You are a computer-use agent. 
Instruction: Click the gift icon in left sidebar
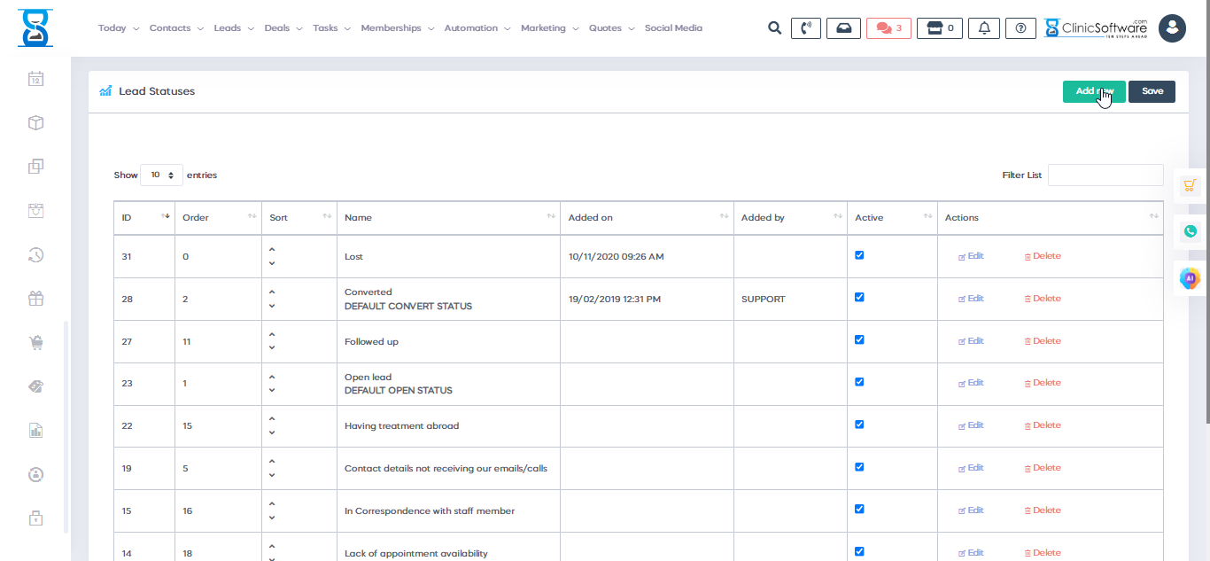pyautogui.click(x=35, y=299)
